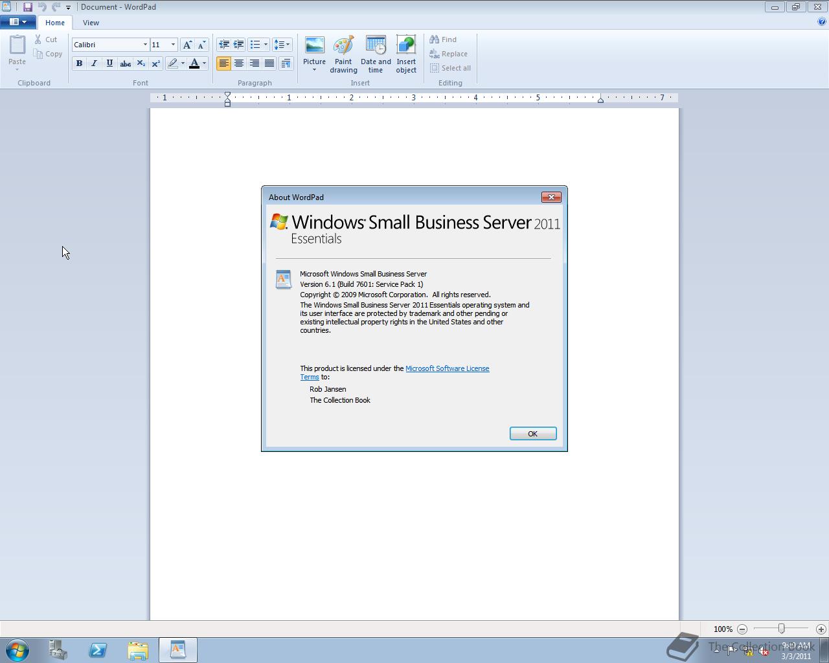Expand the font size dropdown arrow
This screenshot has height=663, width=829.
(x=173, y=45)
